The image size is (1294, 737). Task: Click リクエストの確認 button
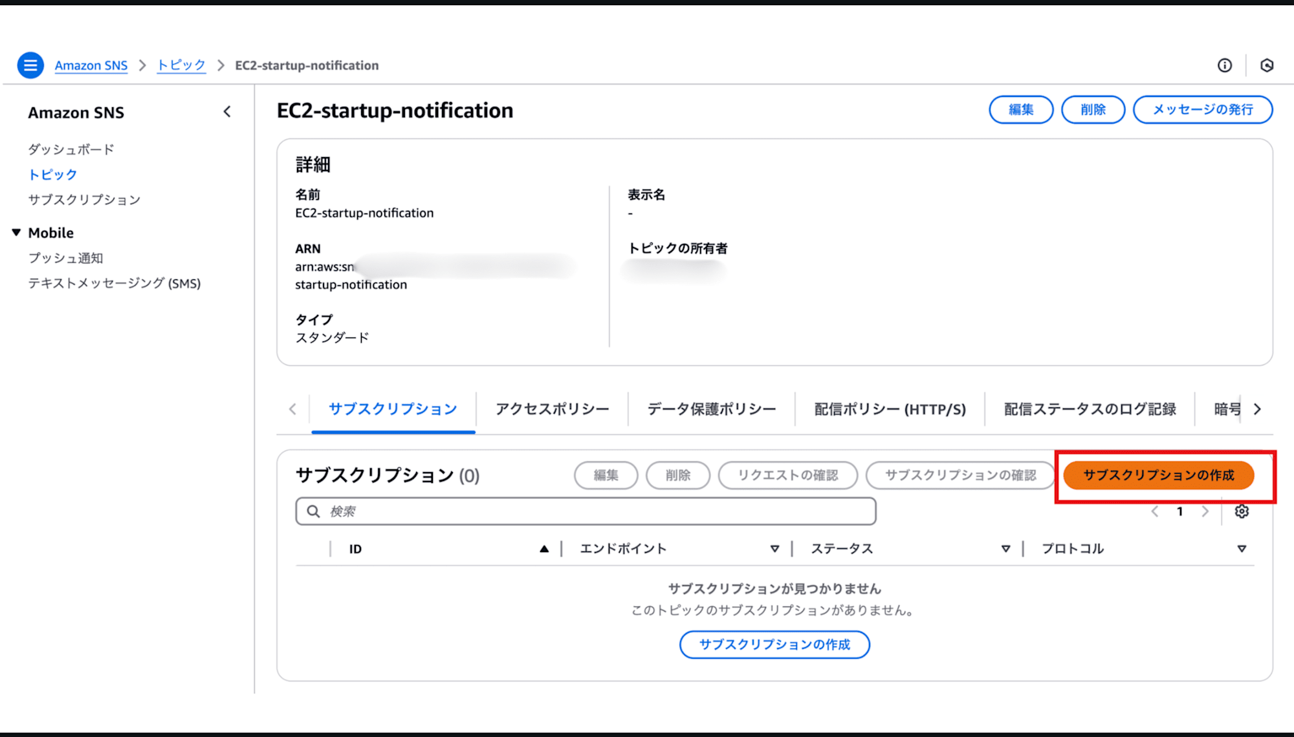(x=788, y=475)
